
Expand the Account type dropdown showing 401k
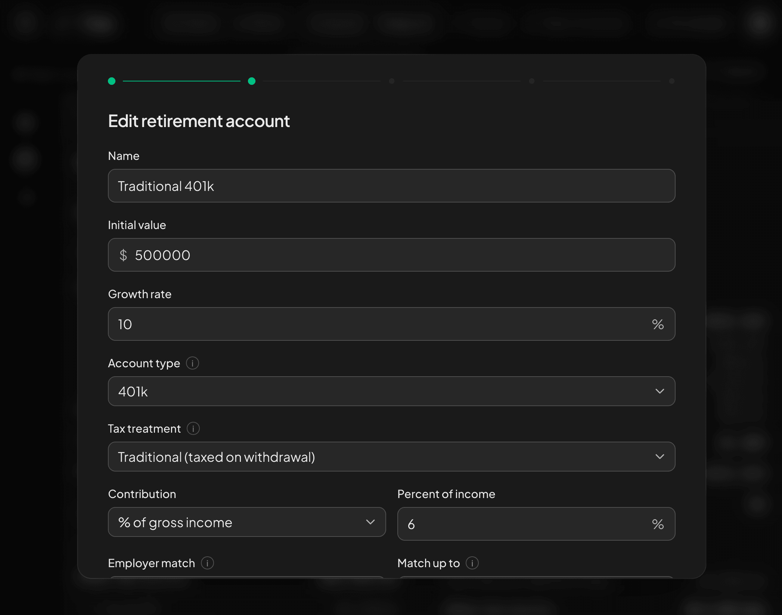click(x=391, y=391)
